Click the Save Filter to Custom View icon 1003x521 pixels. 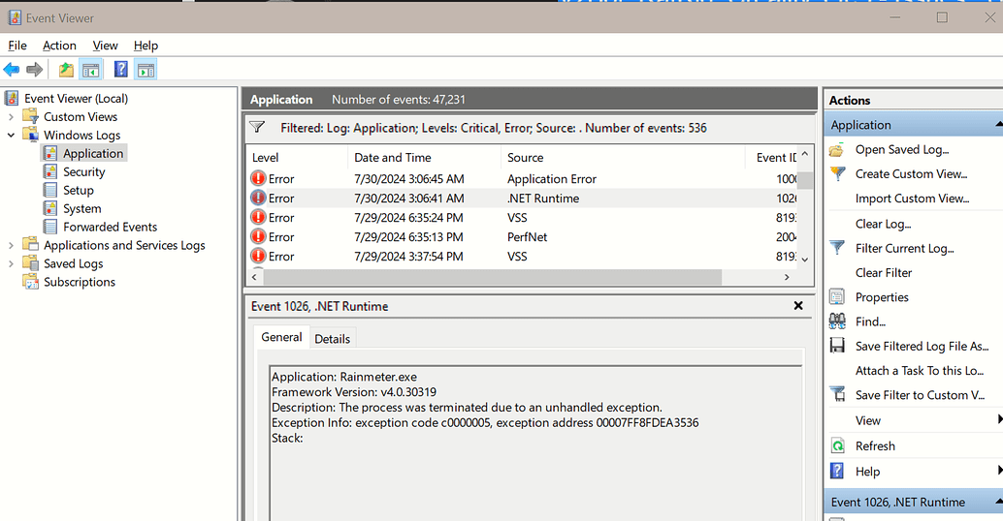[837, 394]
